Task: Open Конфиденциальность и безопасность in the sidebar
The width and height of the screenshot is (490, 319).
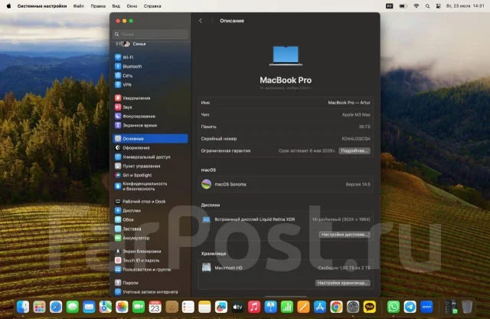Action: (150, 186)
